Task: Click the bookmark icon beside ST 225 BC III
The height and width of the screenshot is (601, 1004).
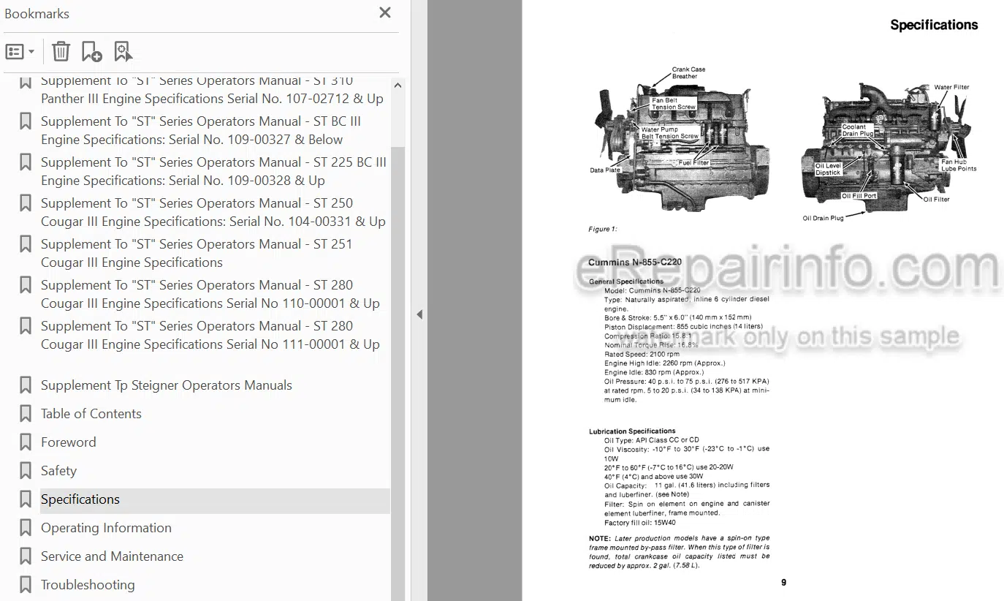Action: pyautogui.click(x=26, y=162)
